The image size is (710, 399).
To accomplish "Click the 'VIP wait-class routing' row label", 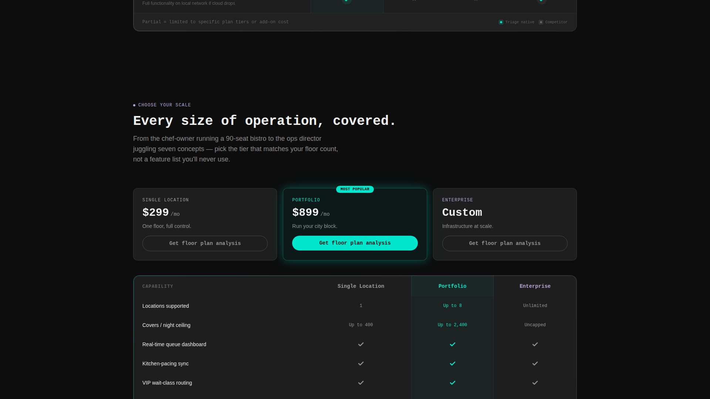I will coord(167,383).
